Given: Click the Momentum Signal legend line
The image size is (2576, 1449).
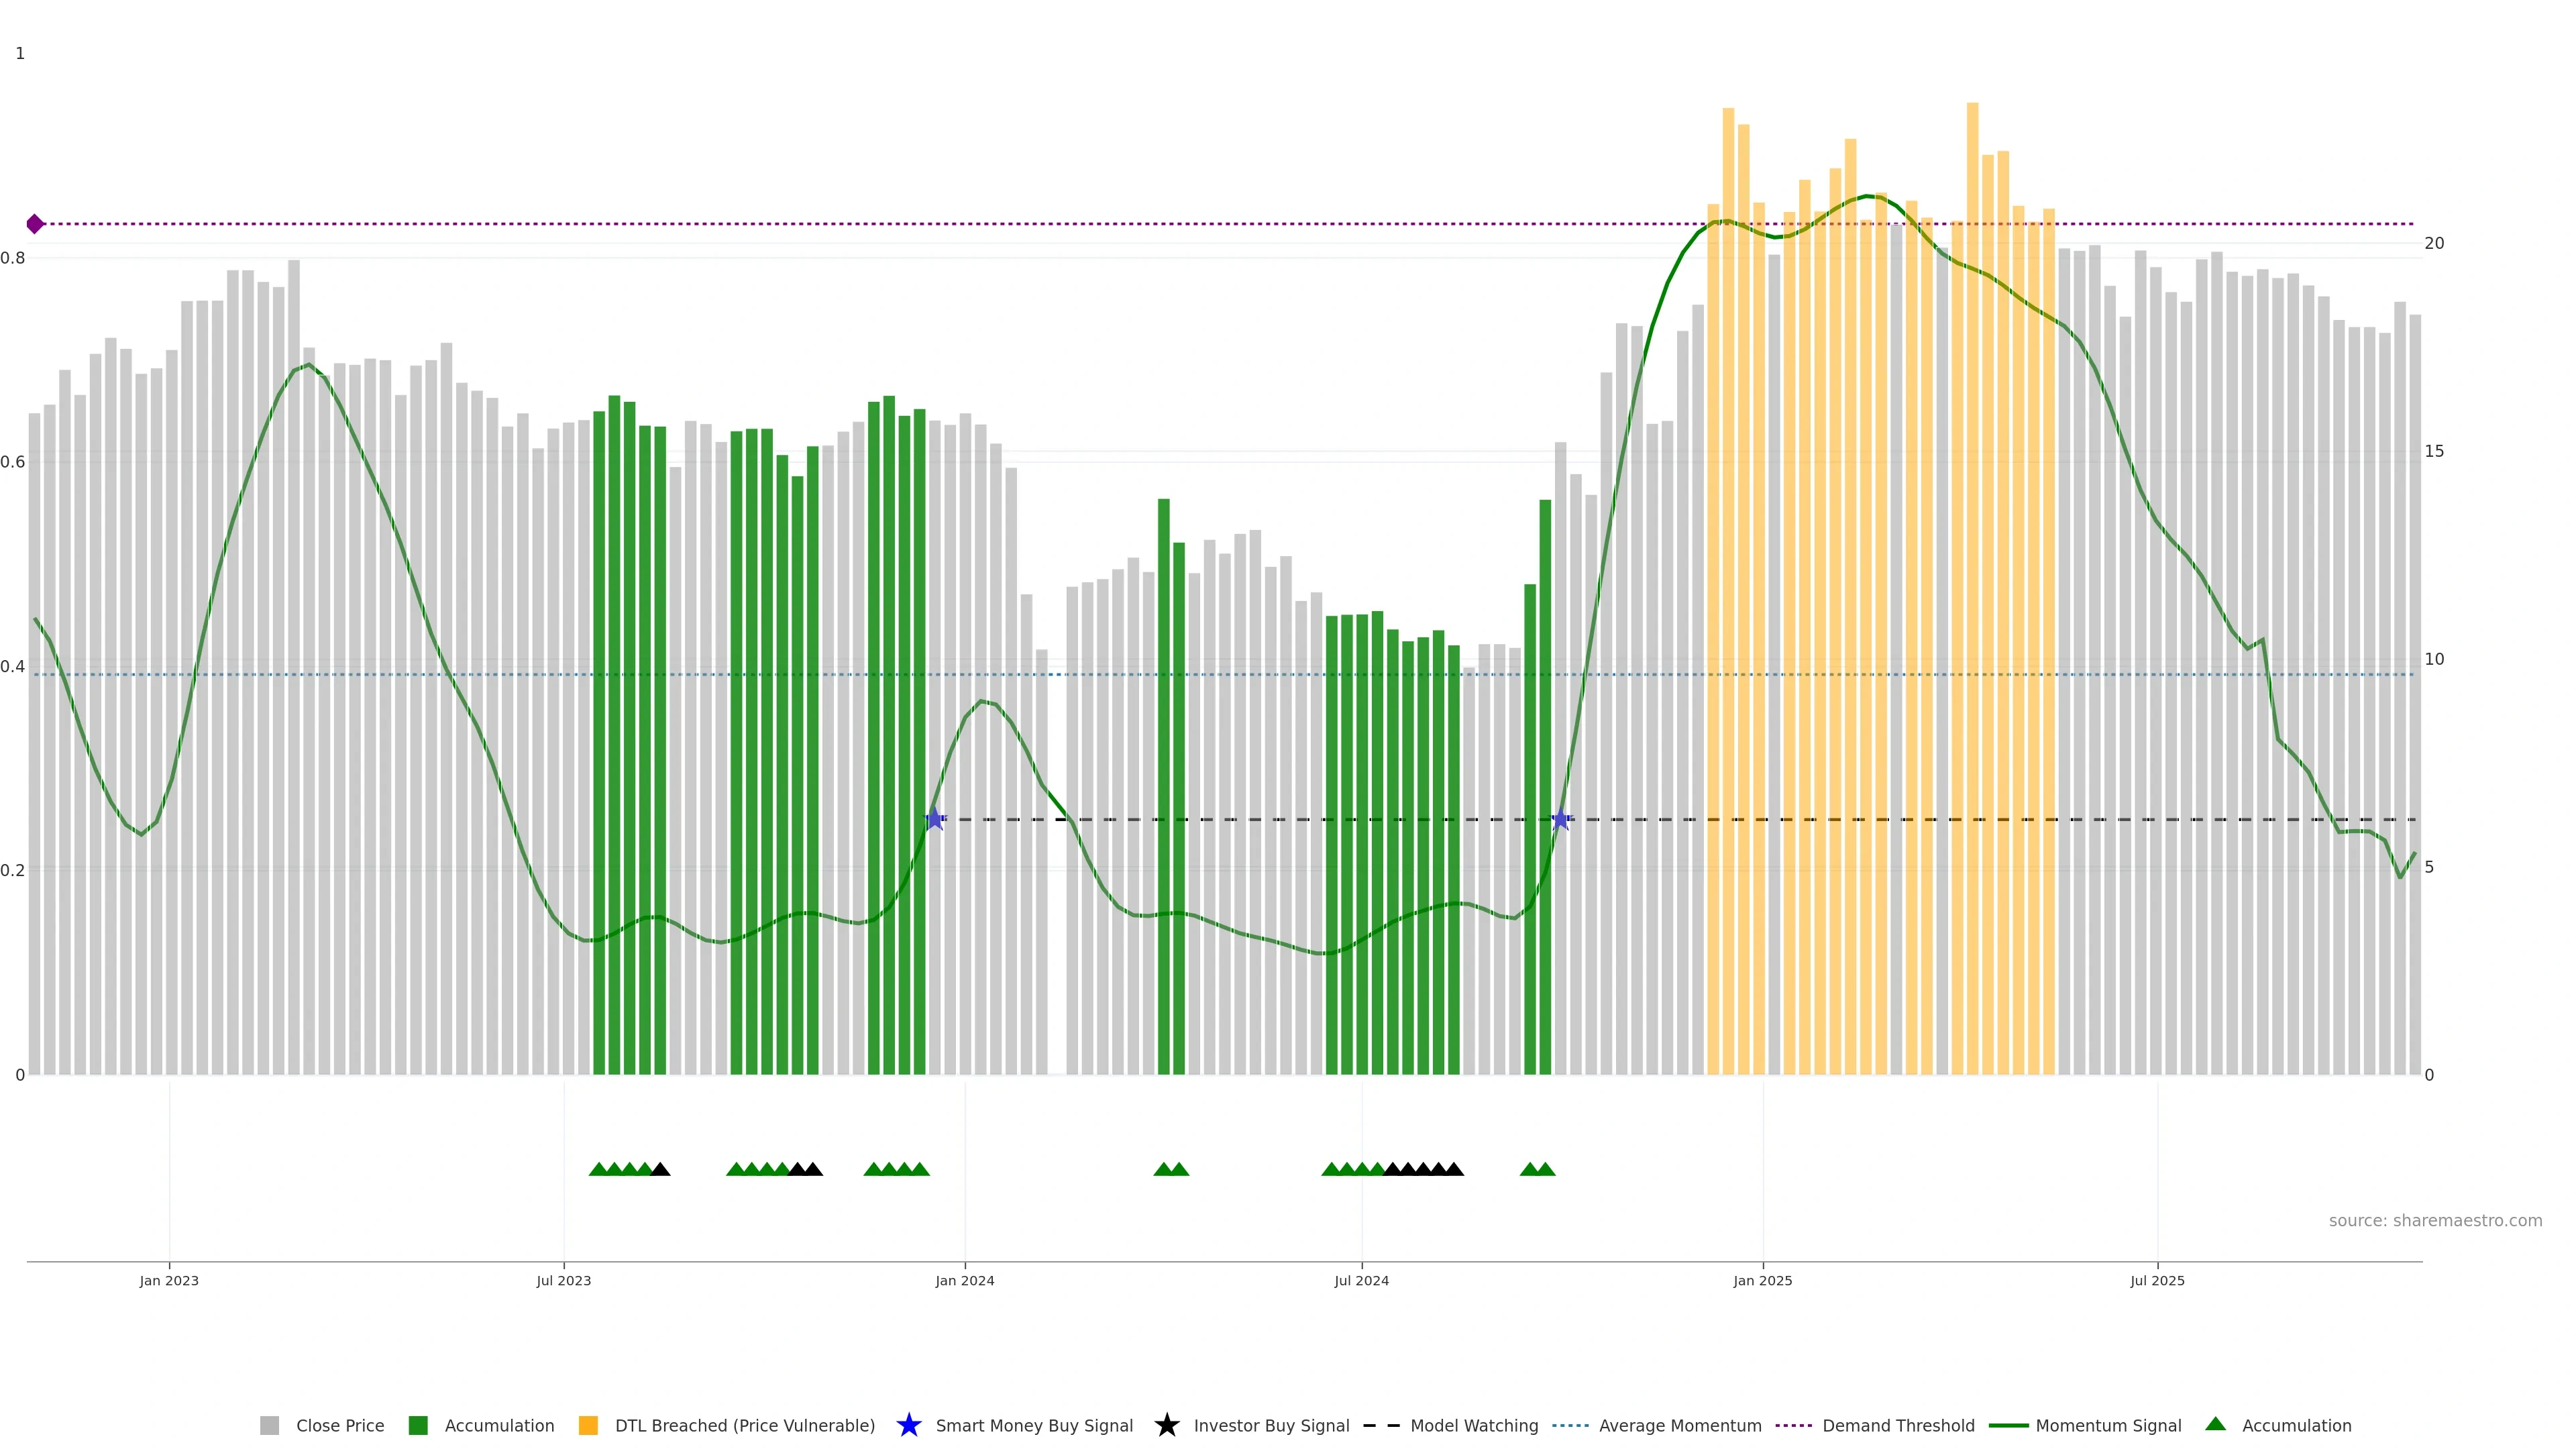Looking at the screenshot, I should point(2008,1425).
